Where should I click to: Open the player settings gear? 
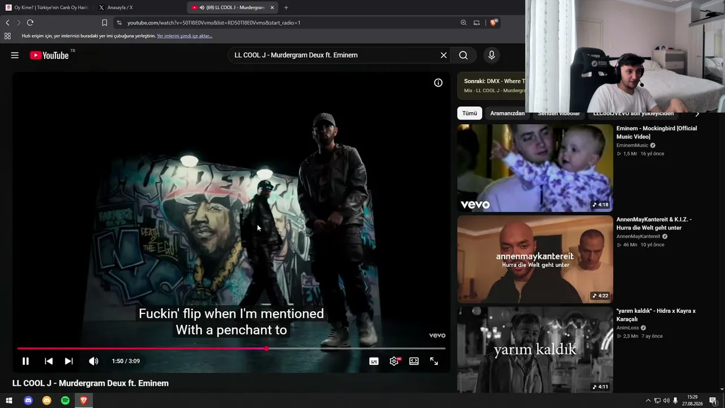394,361
